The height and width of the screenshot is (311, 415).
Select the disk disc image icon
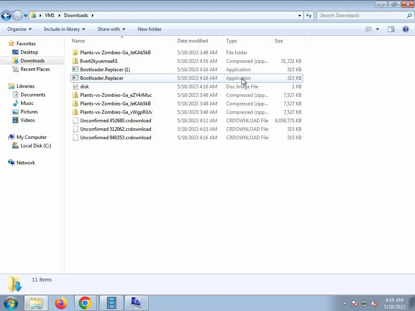(x=75, y=87)
